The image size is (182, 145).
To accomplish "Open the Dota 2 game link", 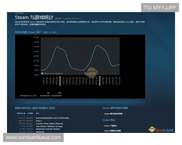I will click(39, 121).
